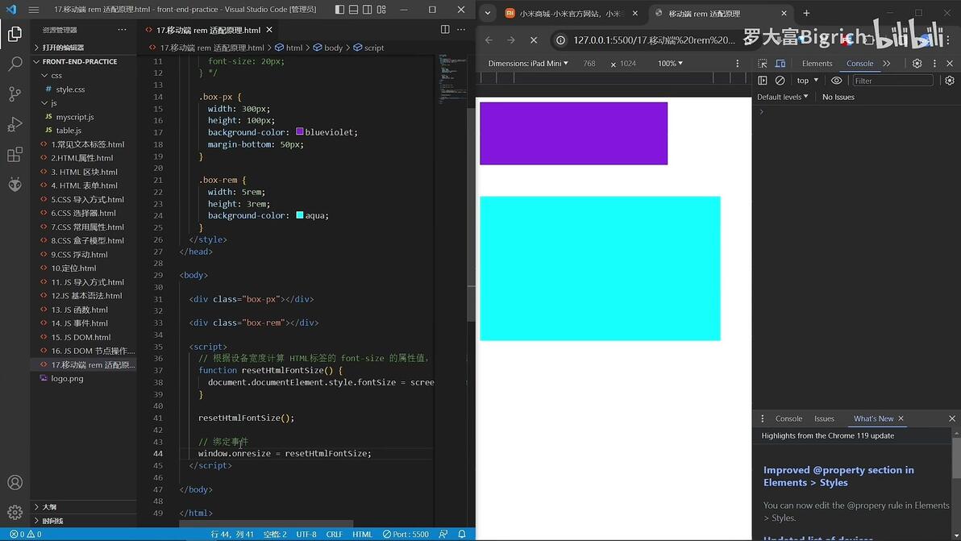Create a live expression with the eye icon
Screen dimensions: 961x541
tap(836, 81)
